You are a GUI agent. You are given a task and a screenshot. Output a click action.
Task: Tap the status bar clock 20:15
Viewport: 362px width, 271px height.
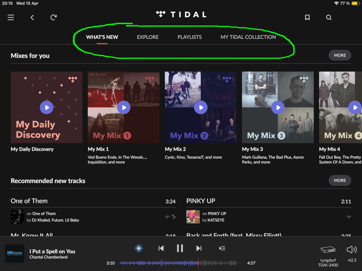pos(7,3)
